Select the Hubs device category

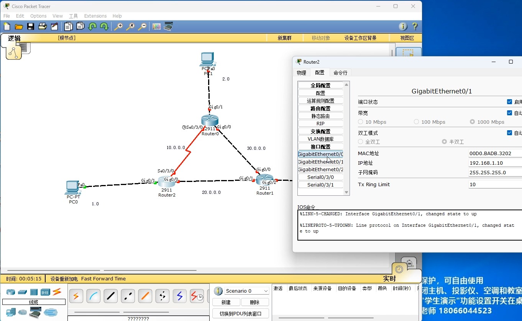click(x=34, y=292)
